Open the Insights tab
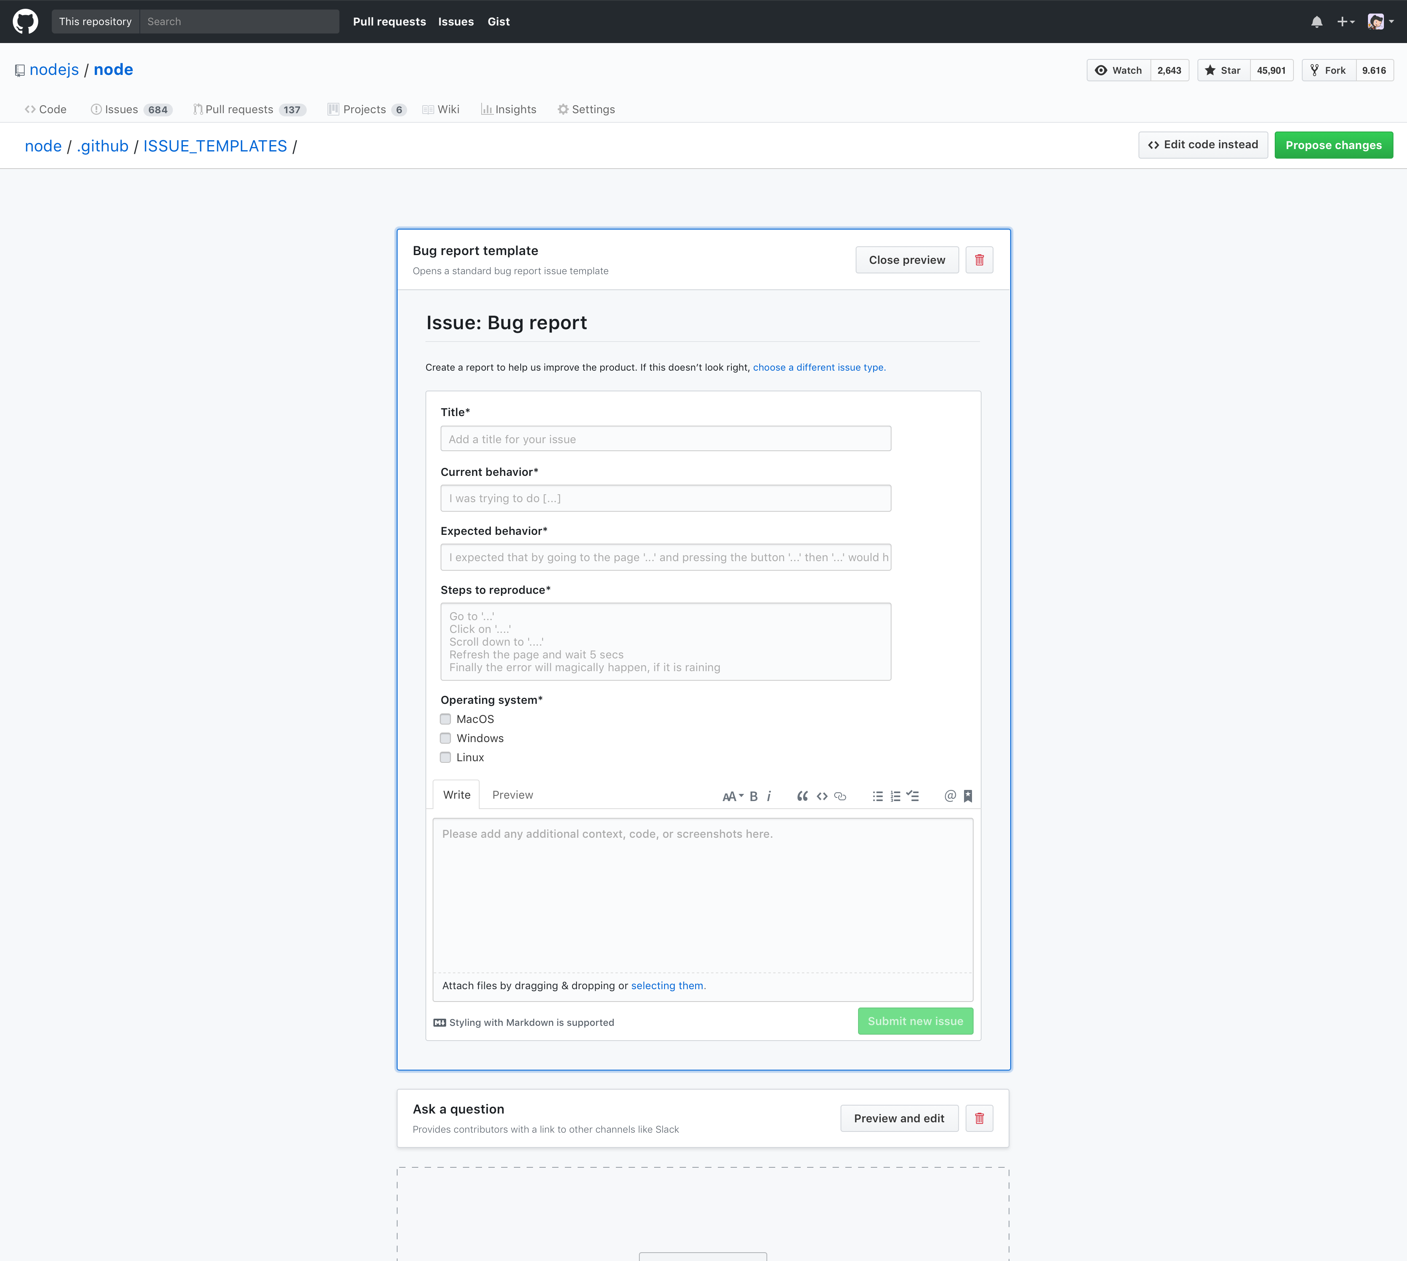The image size is (1407, 1261). pyautogui.click(x=509, y=110)
